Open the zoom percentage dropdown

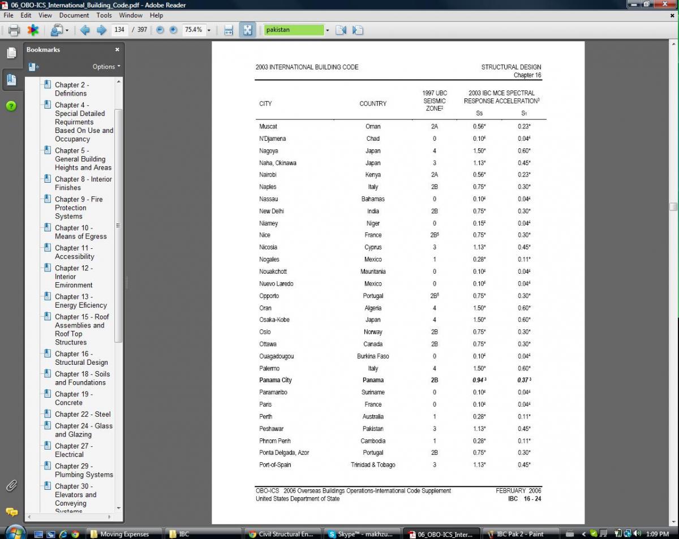click(209, 30)
